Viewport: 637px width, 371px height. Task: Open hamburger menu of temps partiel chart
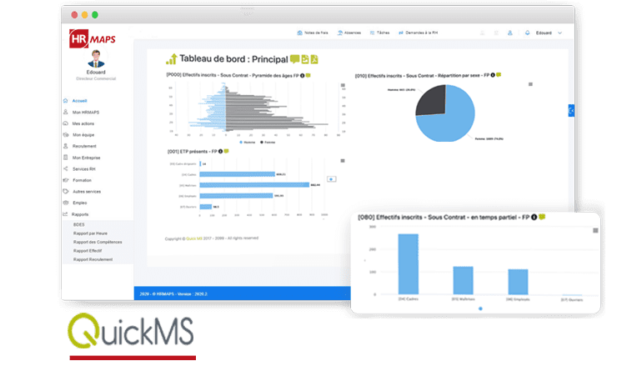click(x=595, y=231)
